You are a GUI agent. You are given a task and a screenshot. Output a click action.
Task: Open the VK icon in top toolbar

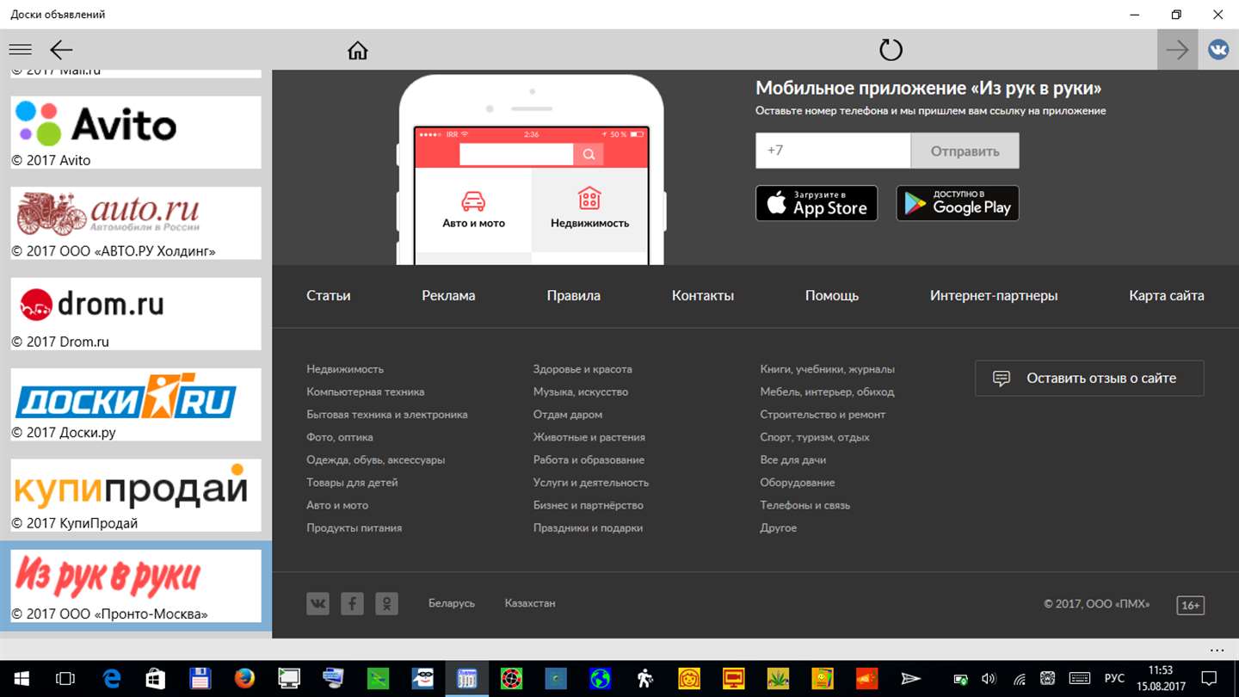coord(1218,50)
